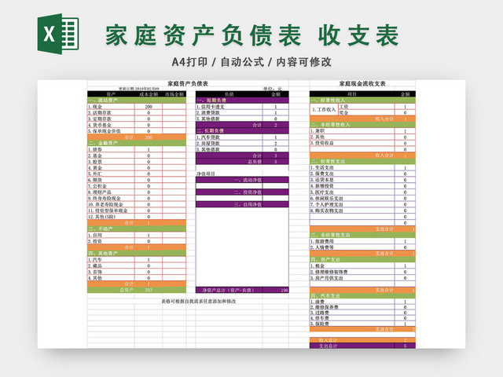Select the '1. 油费' row
The height and width of the screenshot is (377, 503).
(362, 302)
